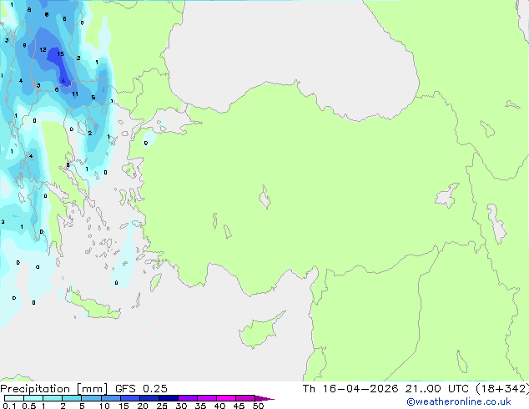Click the 5–10 mm legend color swatch

[92, 398]
